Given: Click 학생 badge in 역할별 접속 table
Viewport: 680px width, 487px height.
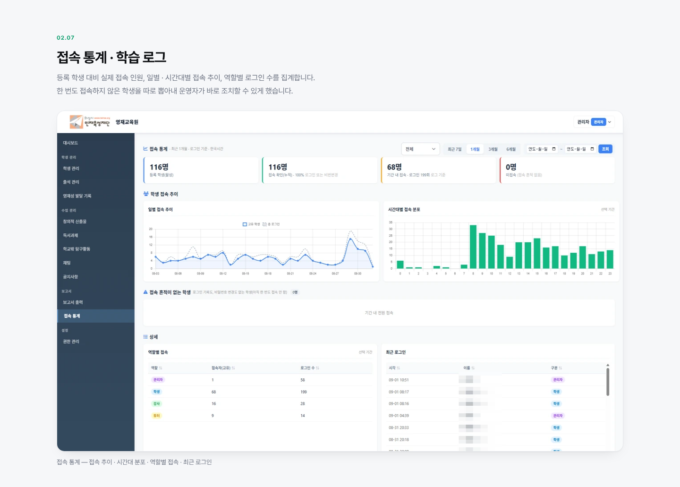Looking at the screenshot, I should coord(157,392).
